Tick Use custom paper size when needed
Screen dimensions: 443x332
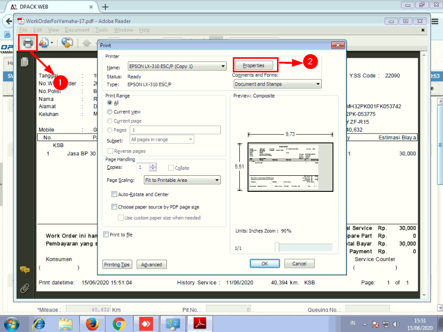(121, 217)
